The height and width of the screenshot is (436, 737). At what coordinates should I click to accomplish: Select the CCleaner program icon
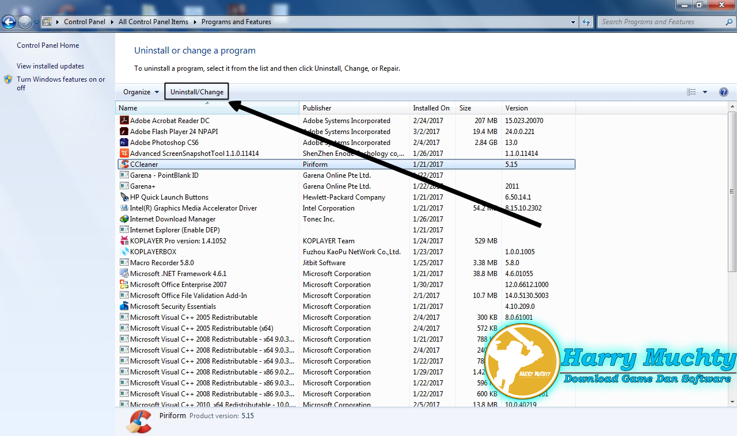pyautogui.click(x=124, y=164)
